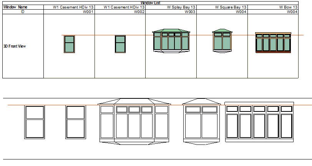Select first casement window in lower line drawing
312x166 pixels.
coord(35,122)
